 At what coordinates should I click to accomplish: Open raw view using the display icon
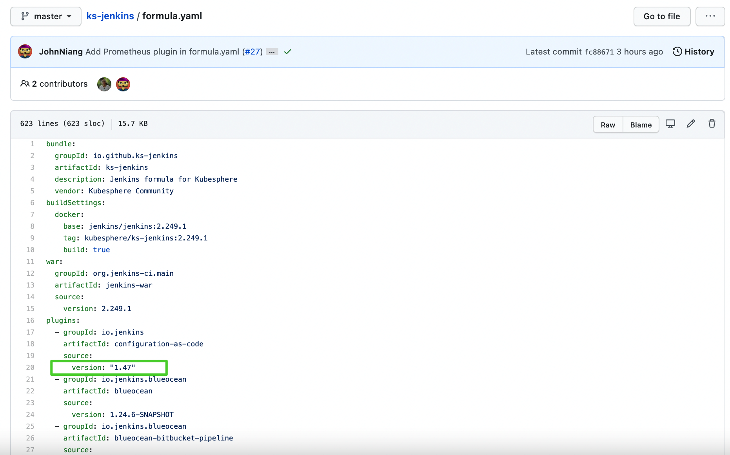pos(670,124)
